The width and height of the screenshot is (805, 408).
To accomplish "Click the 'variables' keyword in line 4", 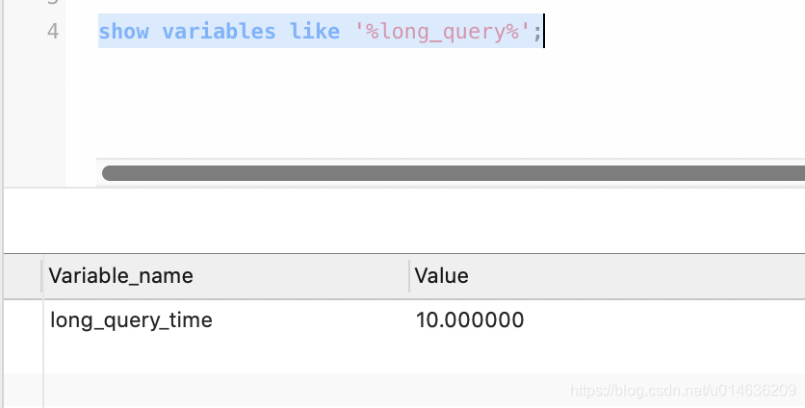I will tap(220, 32).
